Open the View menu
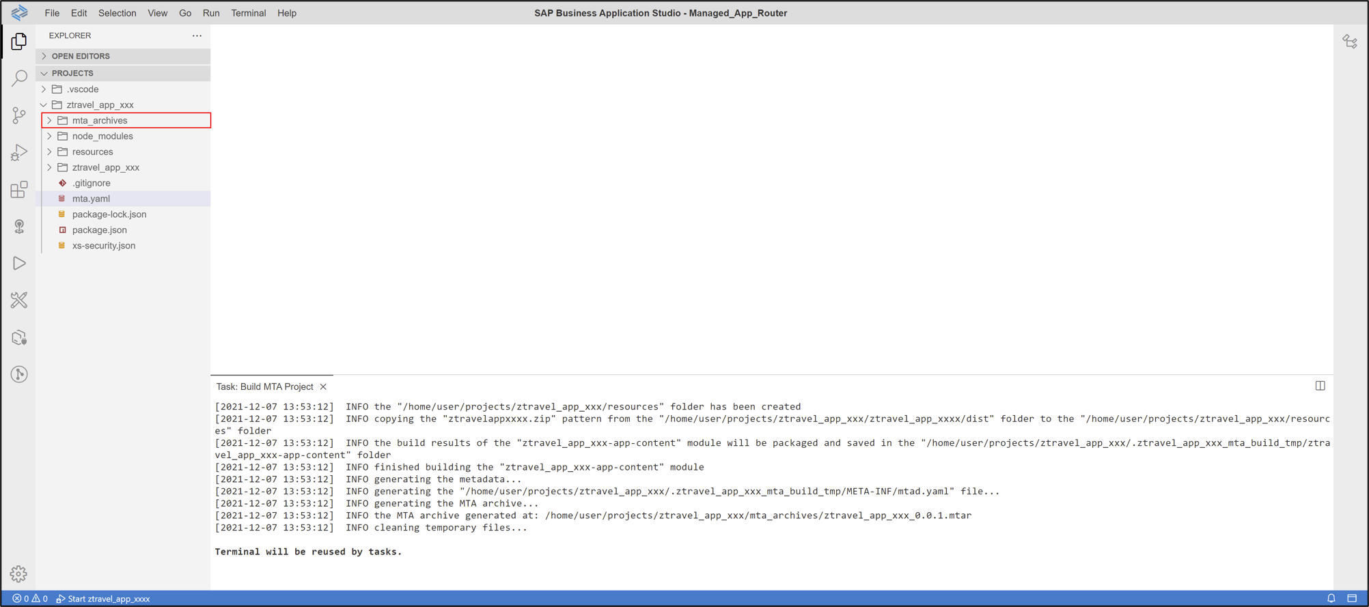The image size is (1369, 607). pos(157,13)
